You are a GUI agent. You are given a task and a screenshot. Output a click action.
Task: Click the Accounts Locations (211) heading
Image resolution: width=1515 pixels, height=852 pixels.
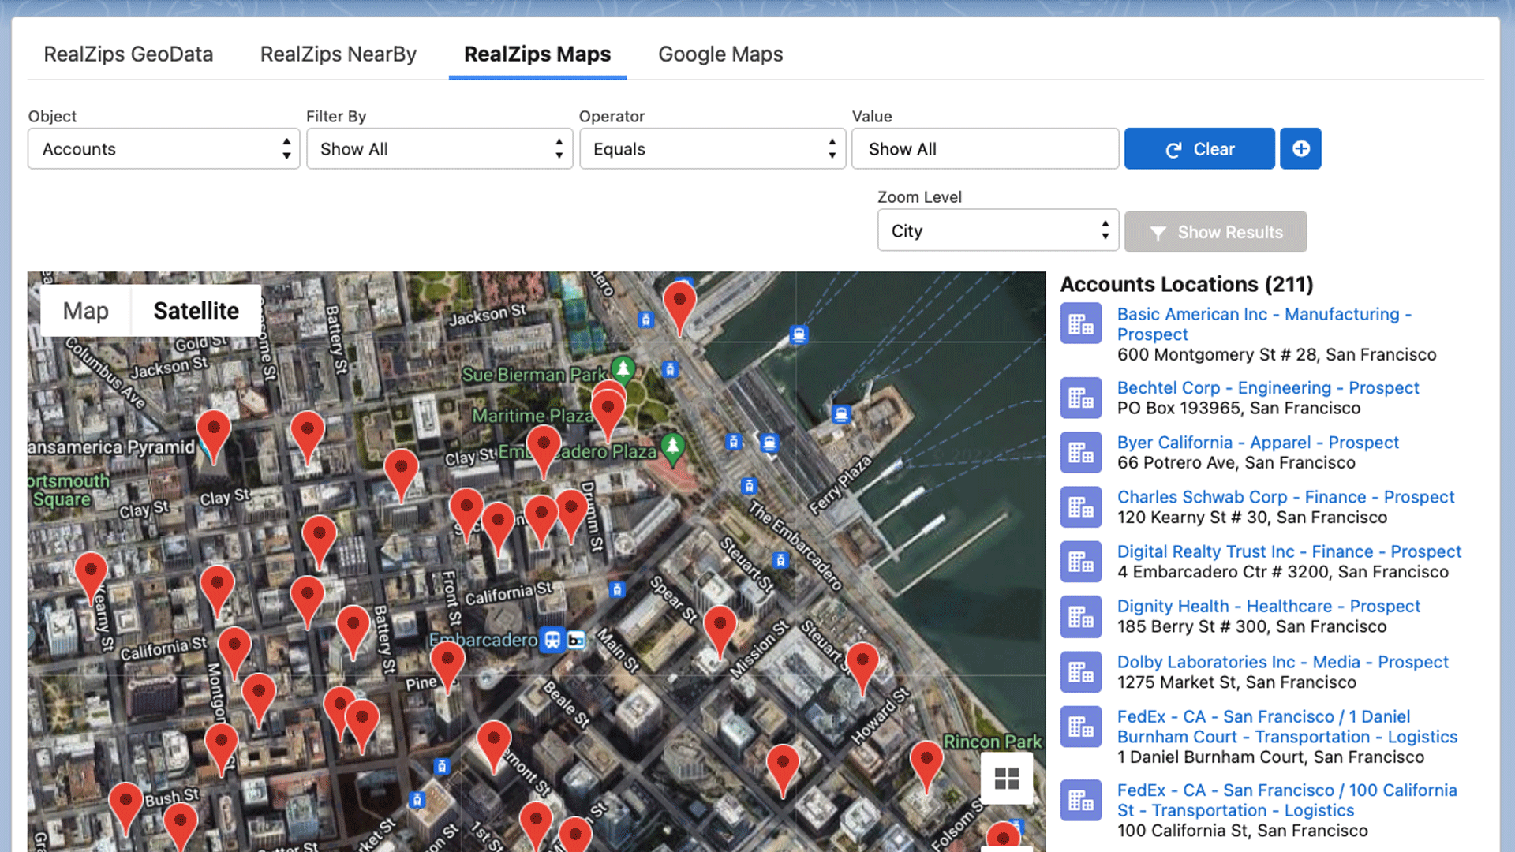coord(1186,284)
